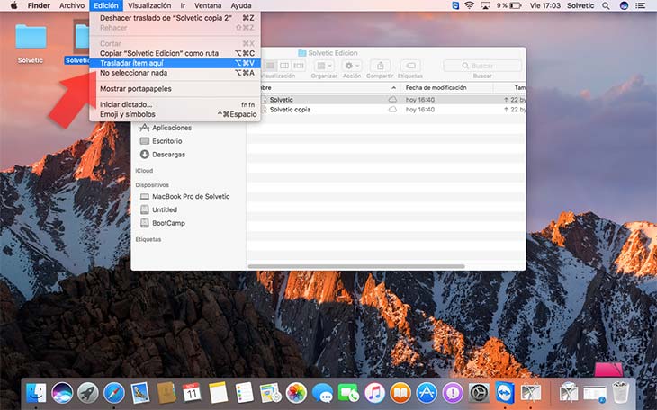Open App Store from the Dock
This screenshot has height=410, width=657.
pos(427,393)
